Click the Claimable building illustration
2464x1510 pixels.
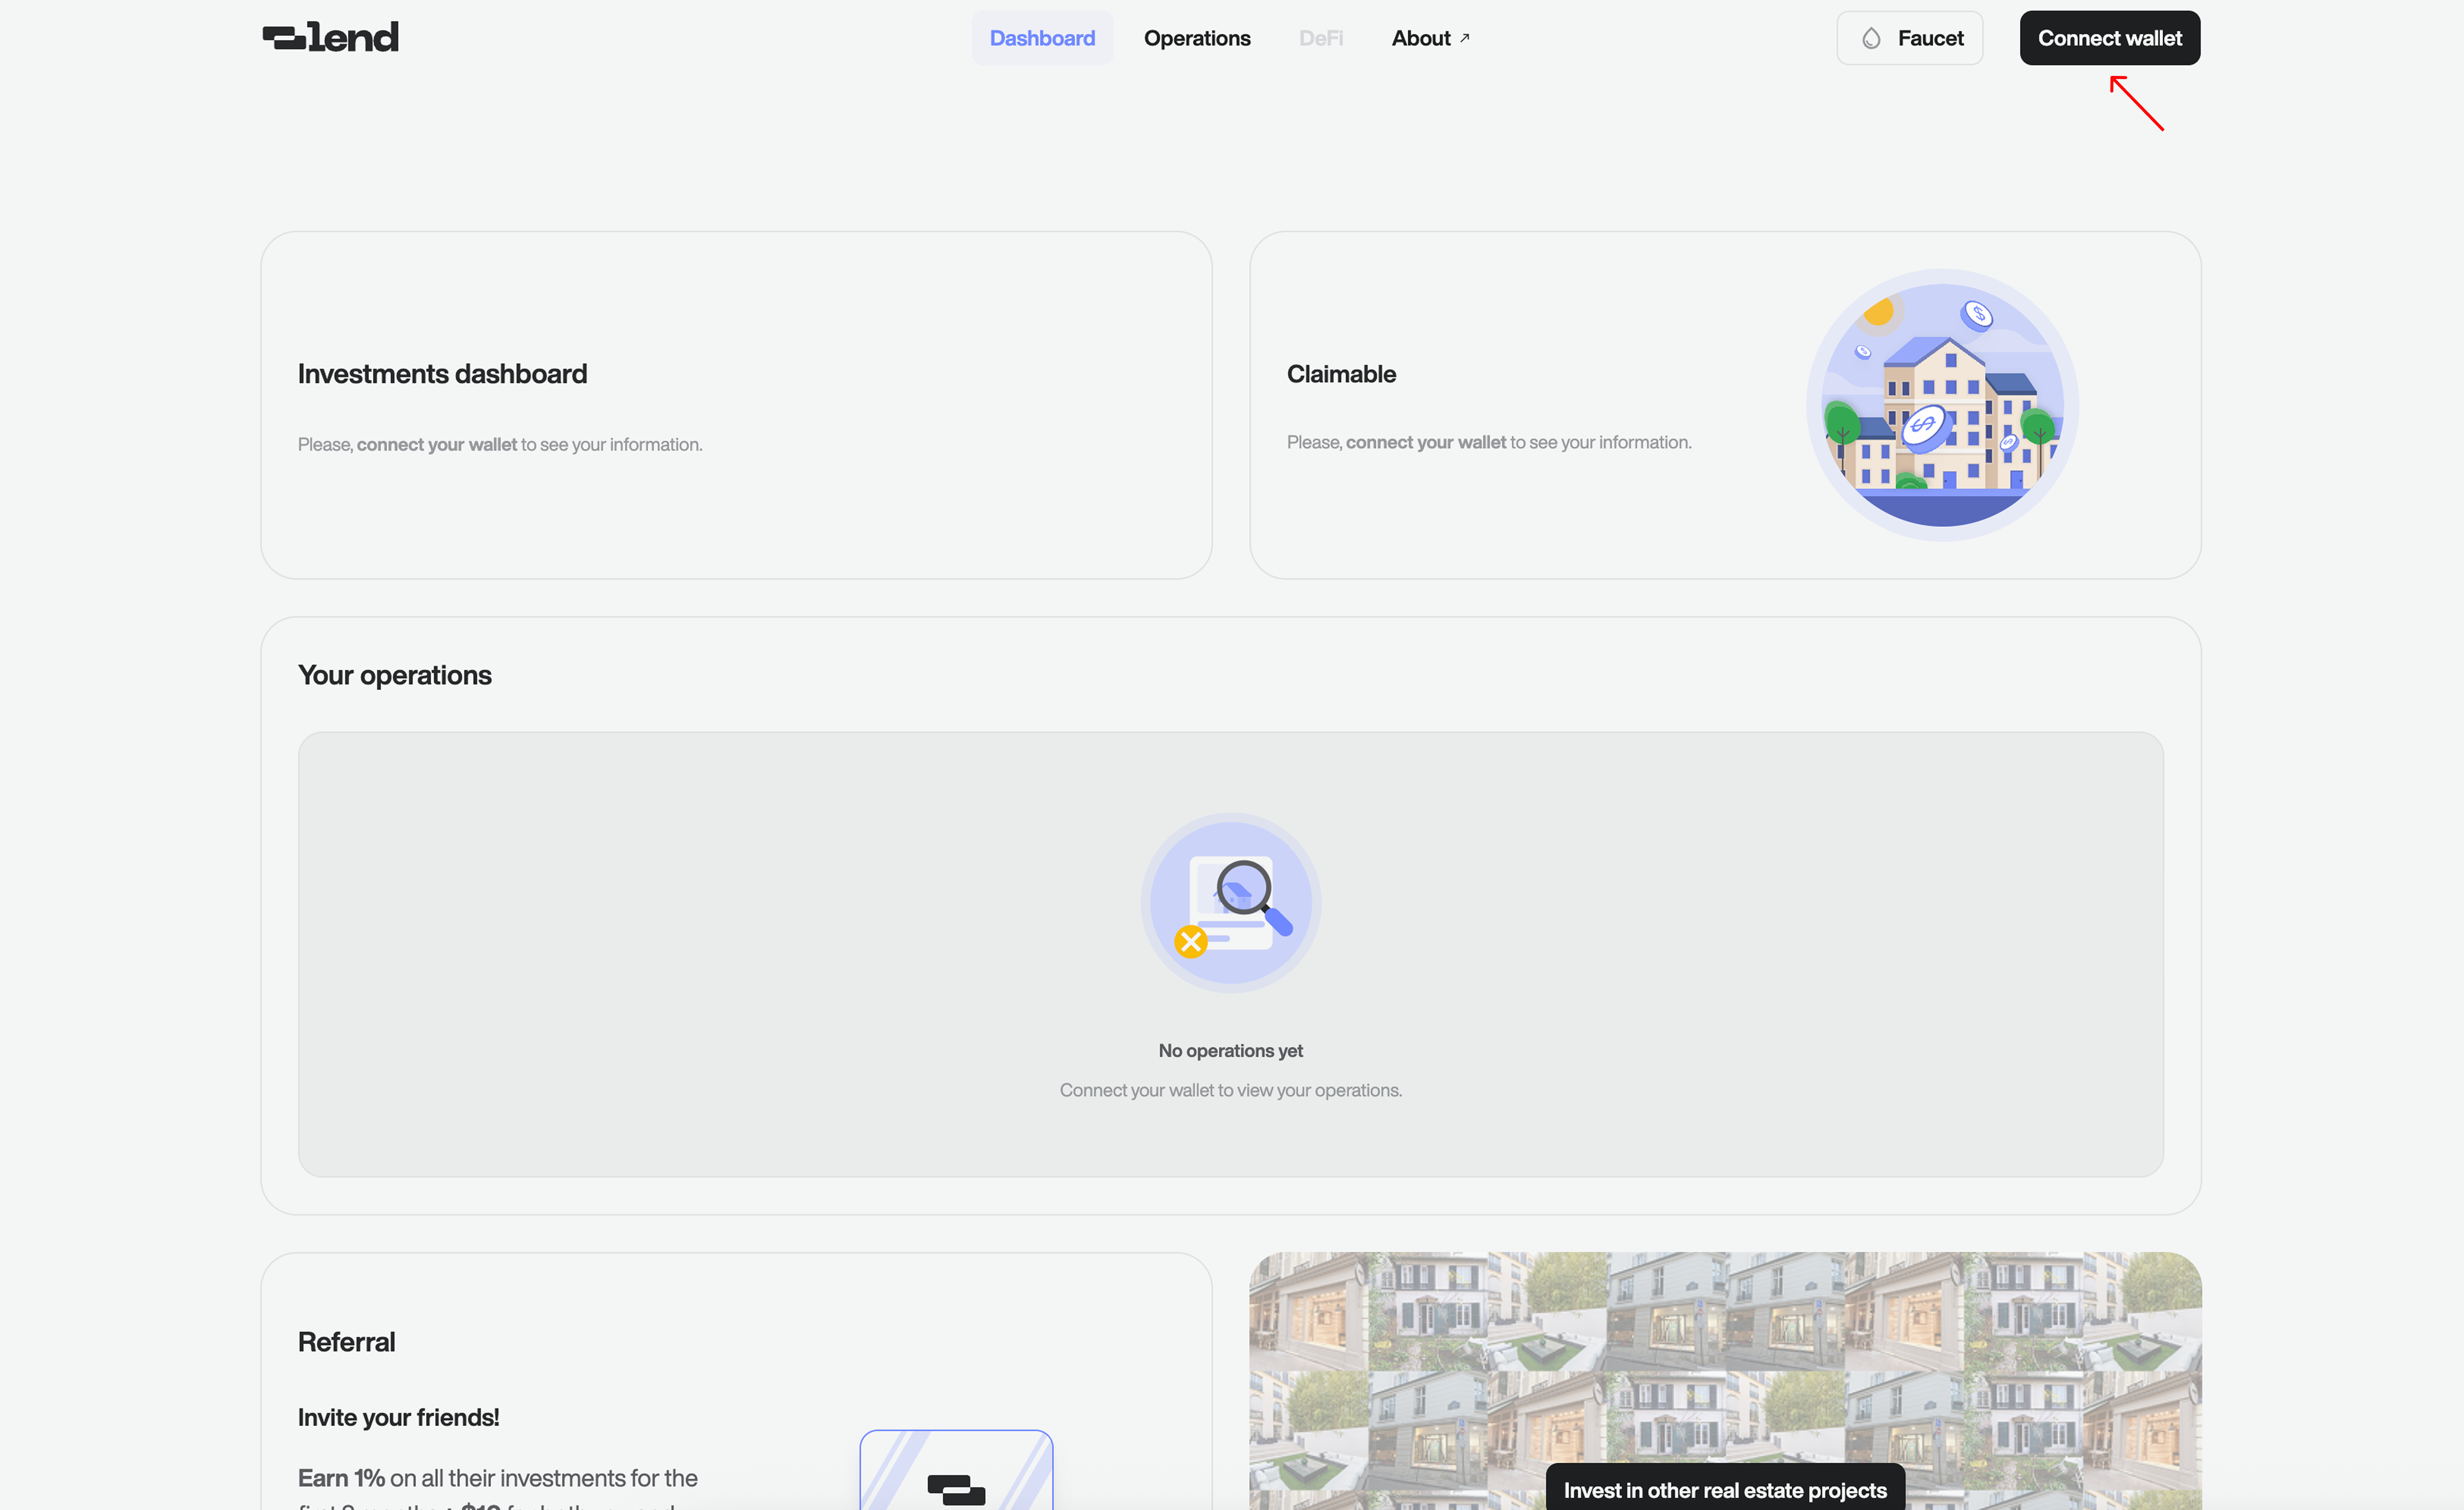pyautogui.click(x=1942, y=405)
